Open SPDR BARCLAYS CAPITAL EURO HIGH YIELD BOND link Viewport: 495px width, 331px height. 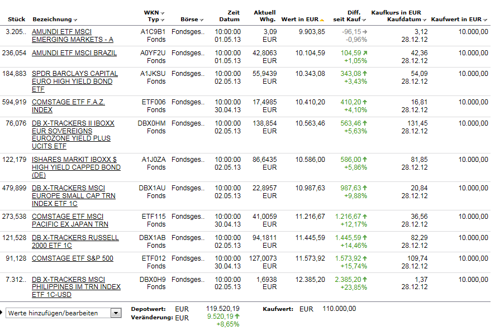point(75,81)
